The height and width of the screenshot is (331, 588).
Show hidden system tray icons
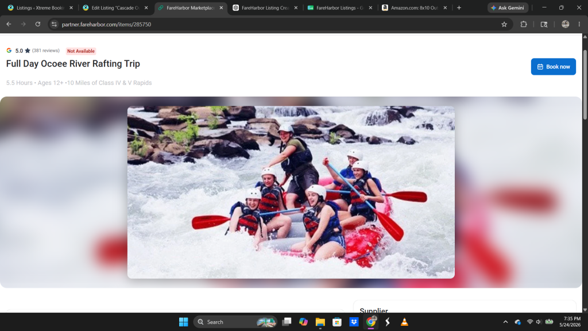pos(505,322)
